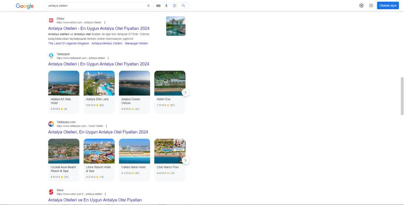Screen dimensions: 404x205
Task: Open Adam Eve hotel photo
Action: tap(170, 83)
